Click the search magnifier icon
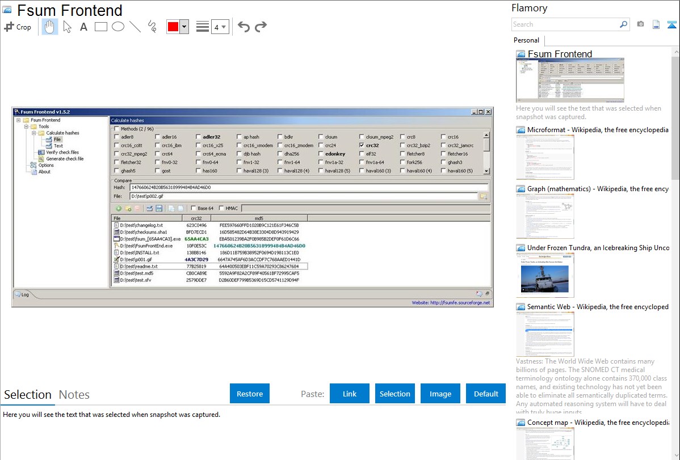This screenshot has width=680, height=460. [x=623, y=24]
